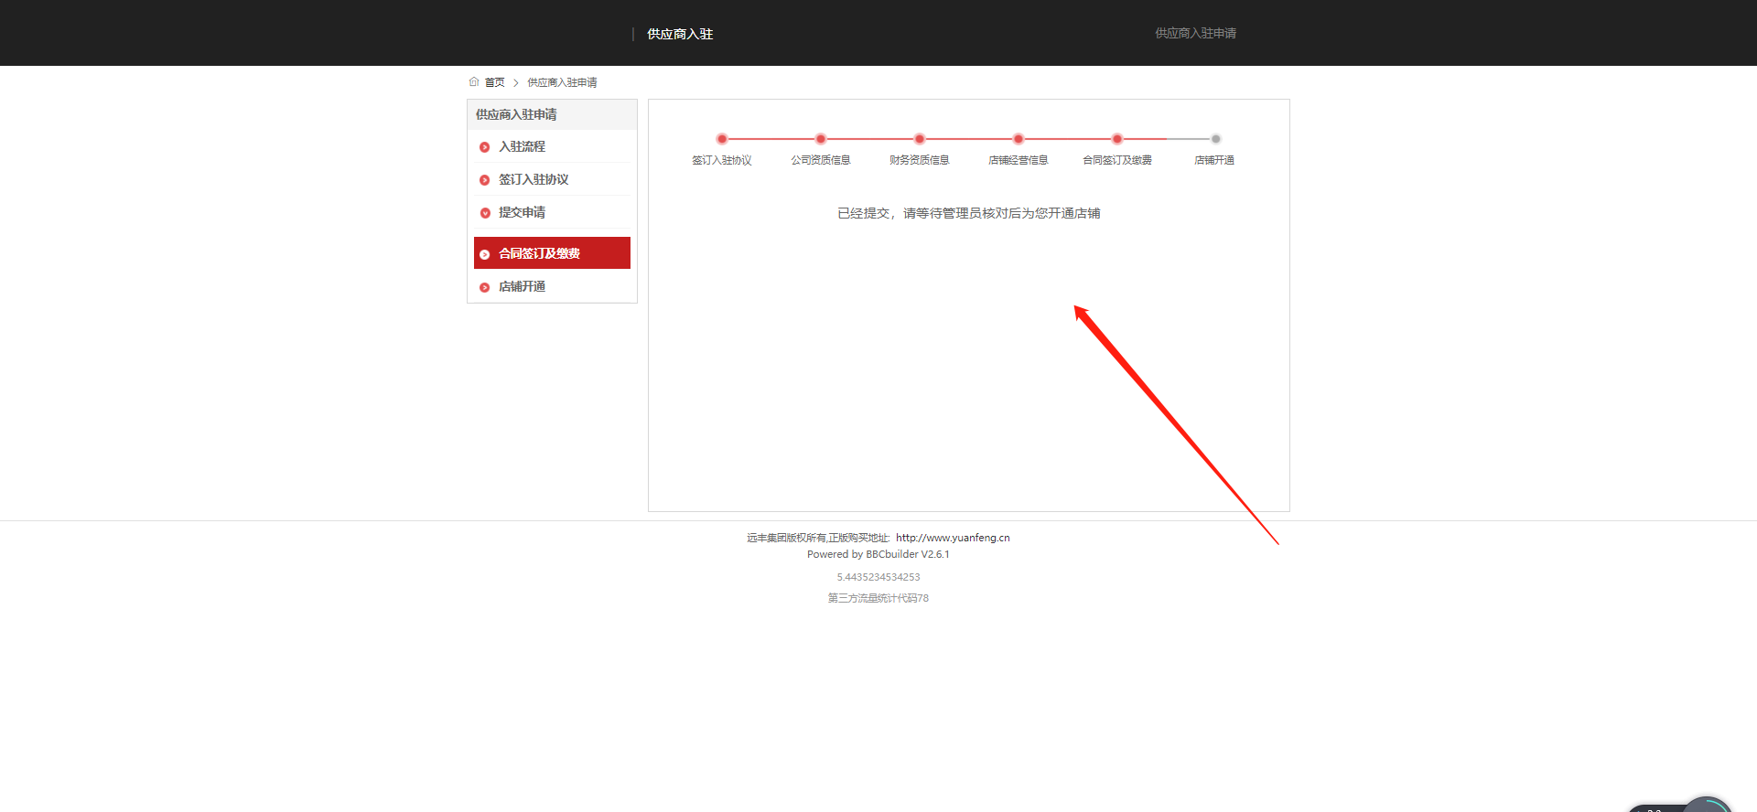Click the 已经提交 waiting-for-admin message
1757x812 pixels.
(x=969, y=213)
